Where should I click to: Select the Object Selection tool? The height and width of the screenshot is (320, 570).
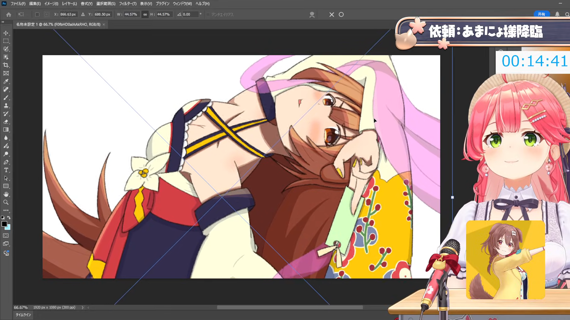[x=6, y=57]
